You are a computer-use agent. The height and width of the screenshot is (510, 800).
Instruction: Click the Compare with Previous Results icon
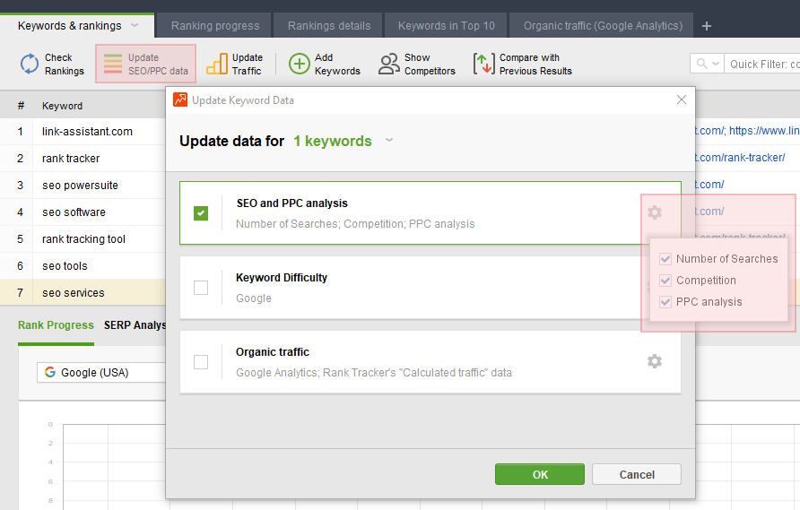pos(483,64)
